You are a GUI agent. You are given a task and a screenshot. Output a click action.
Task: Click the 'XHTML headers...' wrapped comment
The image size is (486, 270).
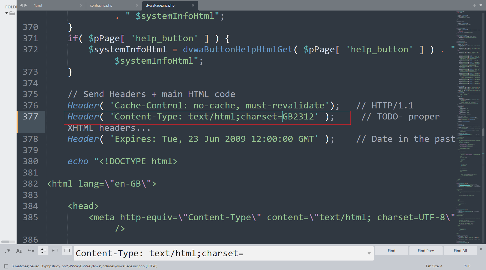click(109, 128)
